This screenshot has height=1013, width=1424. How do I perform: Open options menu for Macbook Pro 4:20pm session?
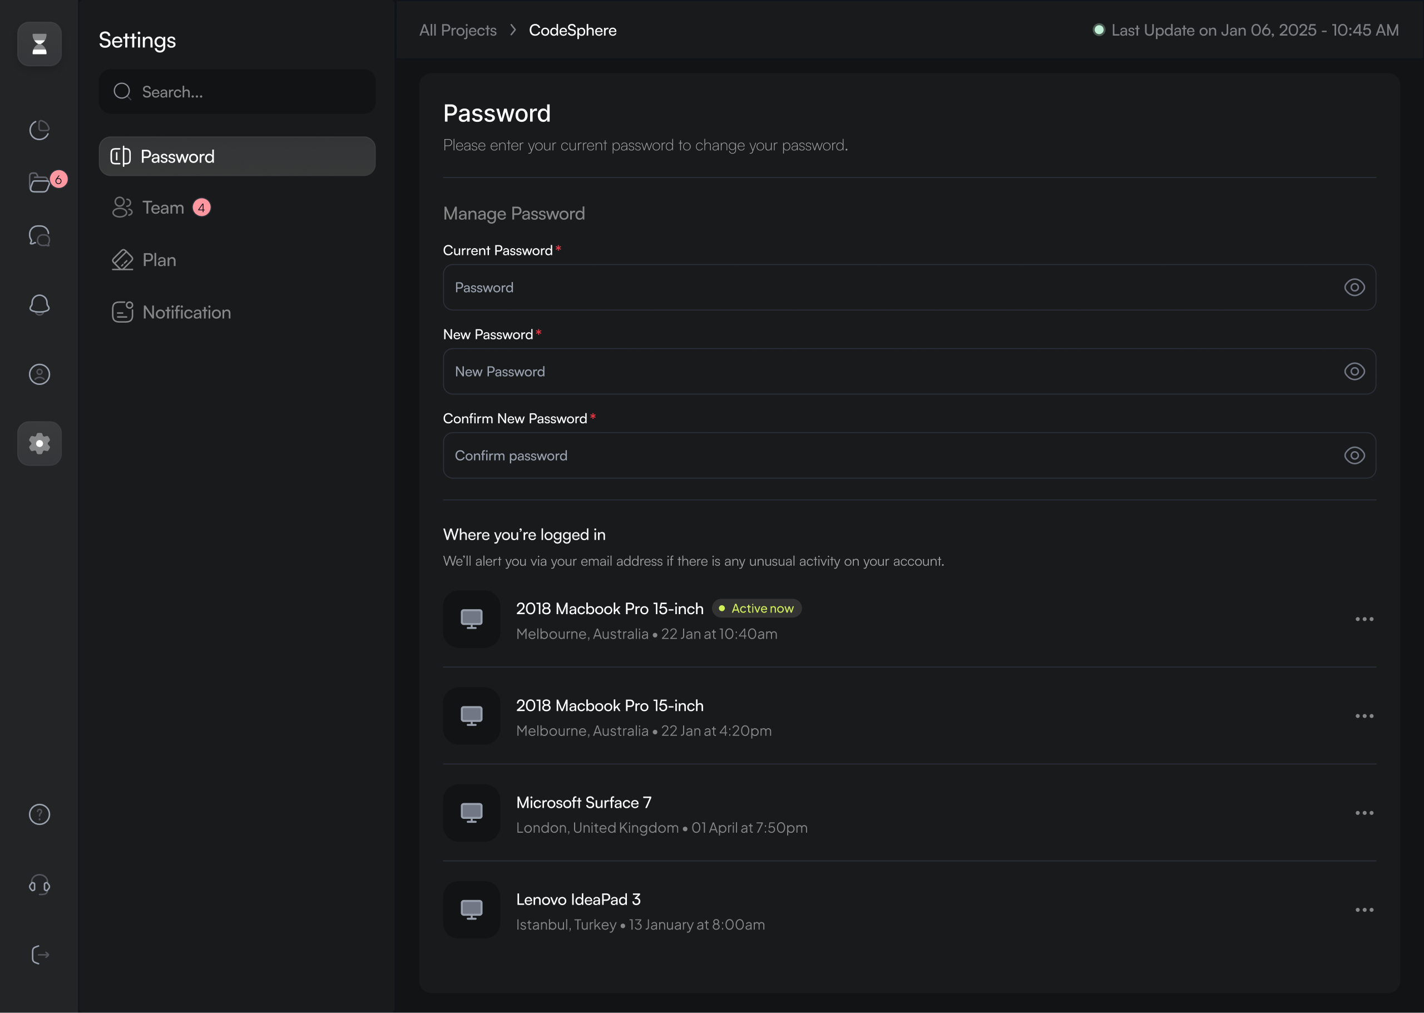pos(1364,716)
